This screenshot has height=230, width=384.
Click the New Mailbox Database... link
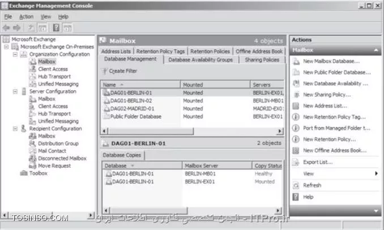point(331,61)
